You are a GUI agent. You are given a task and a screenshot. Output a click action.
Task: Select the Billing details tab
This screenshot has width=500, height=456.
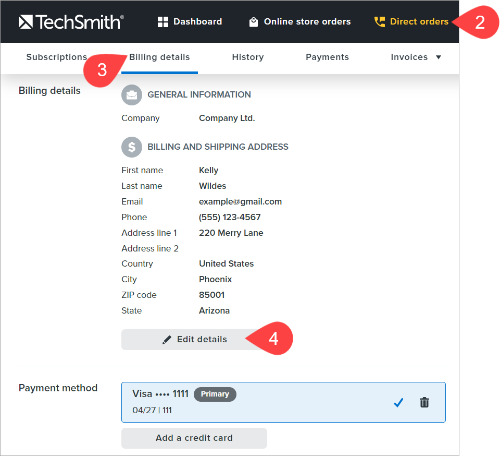point(159,57)
